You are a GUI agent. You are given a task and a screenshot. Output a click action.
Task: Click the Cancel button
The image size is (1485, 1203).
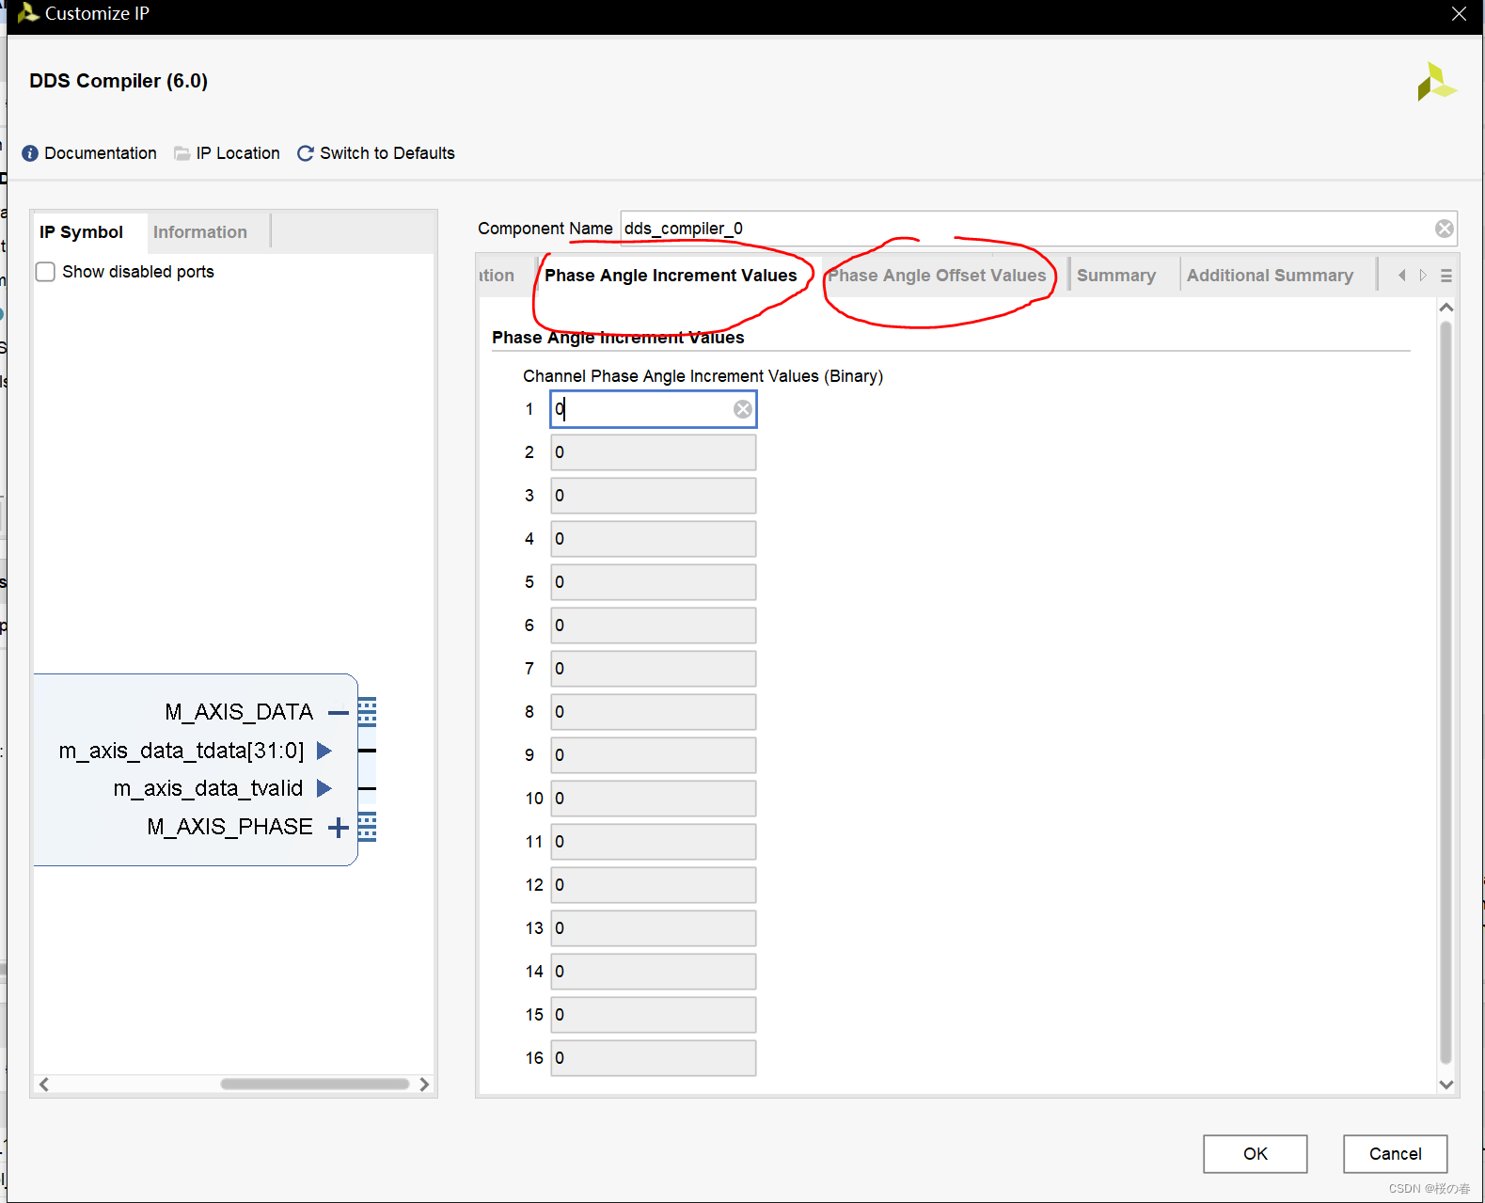click(1396, 1154)
